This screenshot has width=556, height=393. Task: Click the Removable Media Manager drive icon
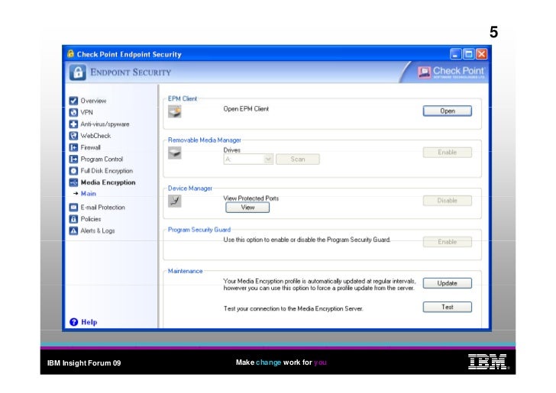click(174, 153)
